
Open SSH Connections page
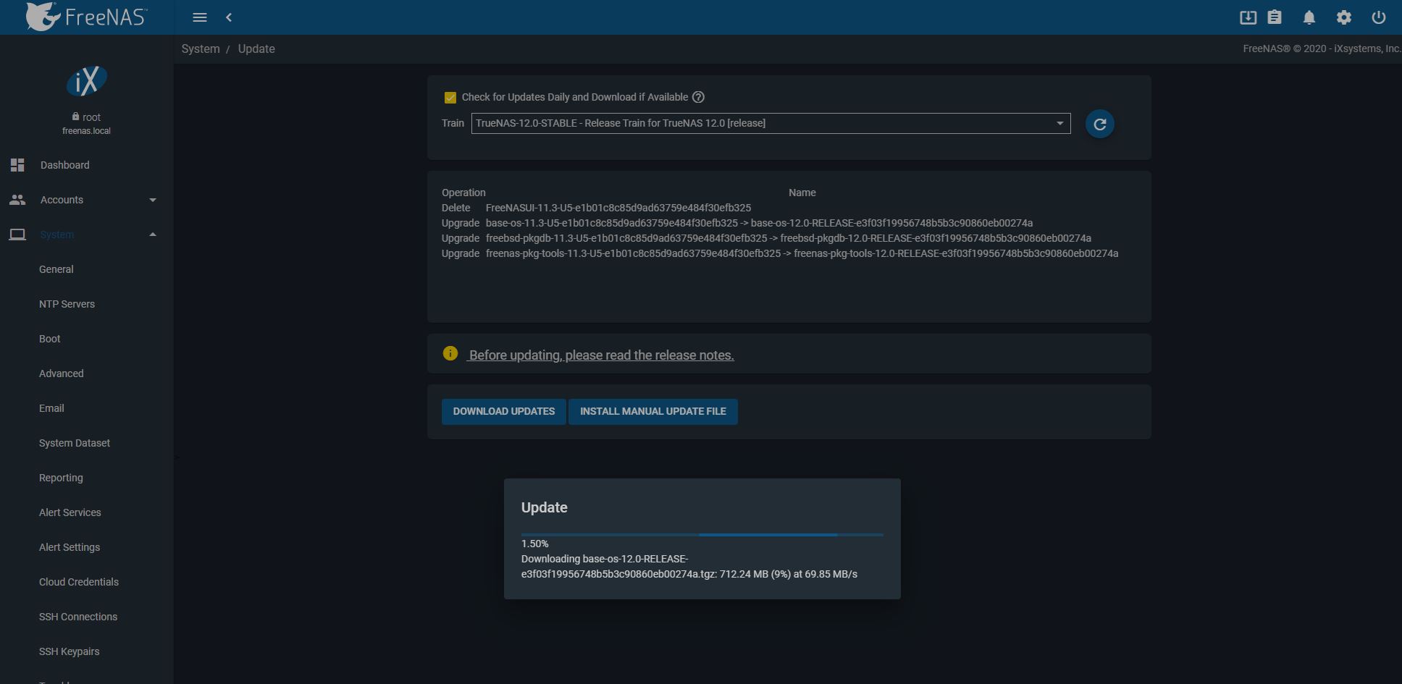[78, 617]
